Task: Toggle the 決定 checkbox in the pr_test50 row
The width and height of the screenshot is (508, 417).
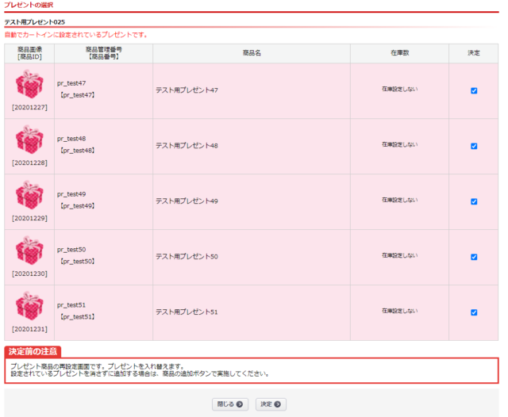Action: 474,257
